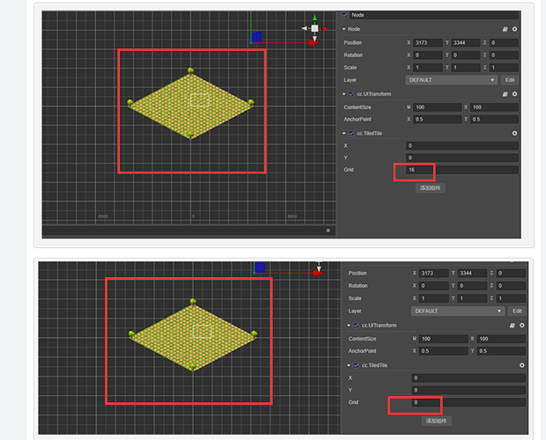This screenshot has width=546, height=440.
Task: Grab blue XY plane move handle, lower screenshot
Action: (260, 268)
